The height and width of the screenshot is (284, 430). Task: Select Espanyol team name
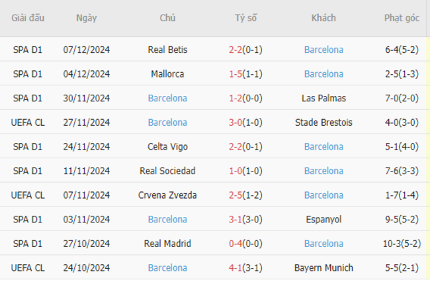(x=323, y=219)
